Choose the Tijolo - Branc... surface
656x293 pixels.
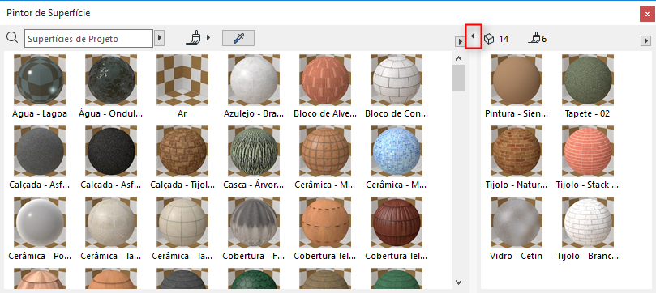coord(588,229)
